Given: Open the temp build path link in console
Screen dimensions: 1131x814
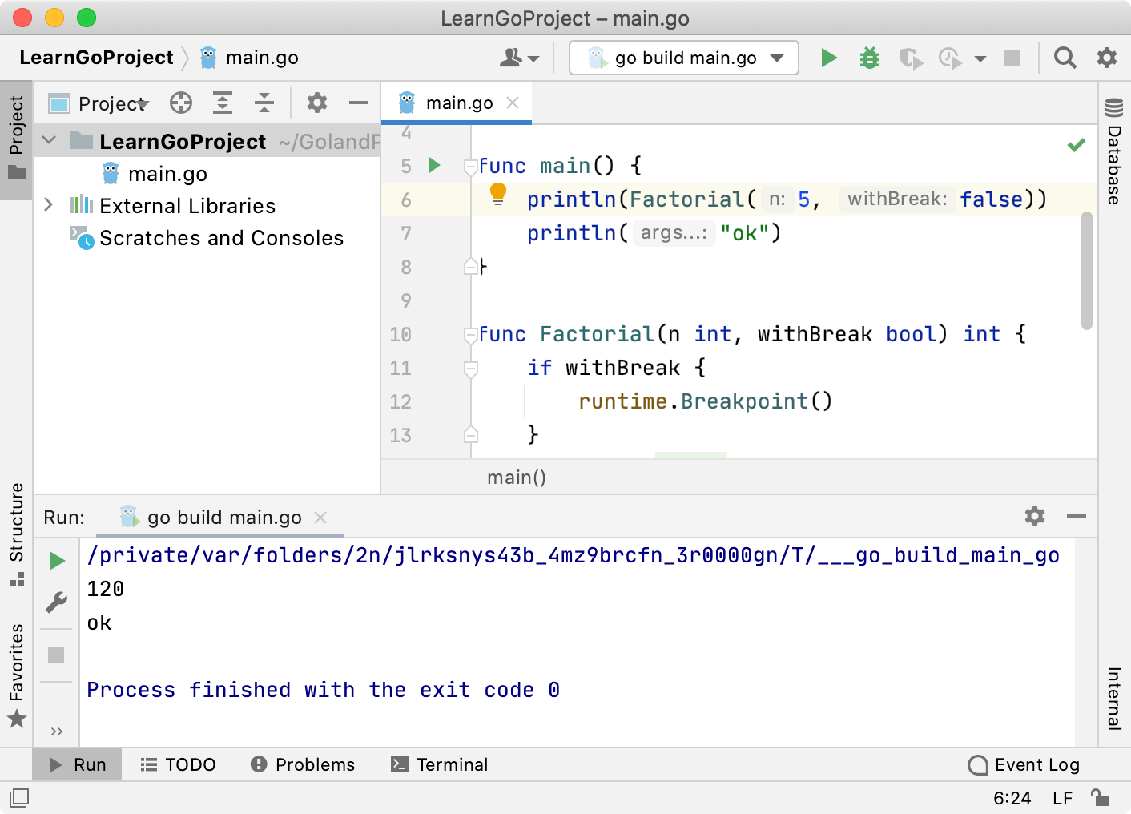Looking at the screenshot, I should click(x=574, y=555).
